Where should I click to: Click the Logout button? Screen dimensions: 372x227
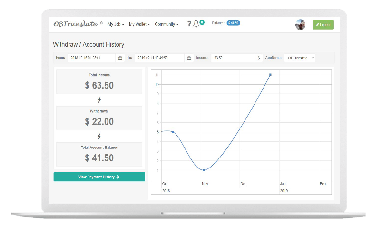click(323, 25)
